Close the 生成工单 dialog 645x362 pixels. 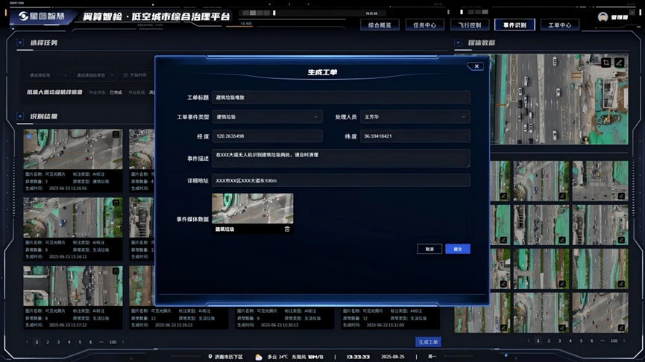click(x=476, y=66)
